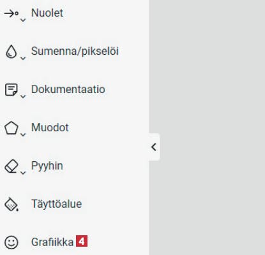Select the Grafiikka smiley icon
The width and height of the screenshot is (265, 255).
click(x=11, y=242)
